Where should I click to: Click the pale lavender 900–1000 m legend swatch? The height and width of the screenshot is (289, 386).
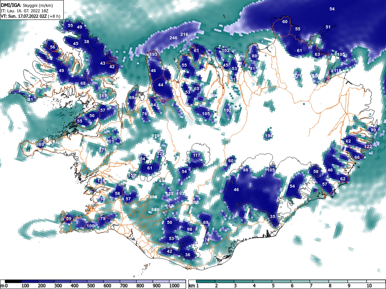click(161, 281)
